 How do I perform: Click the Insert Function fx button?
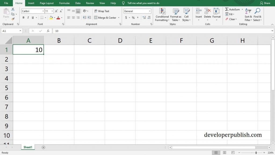[48, 31]
